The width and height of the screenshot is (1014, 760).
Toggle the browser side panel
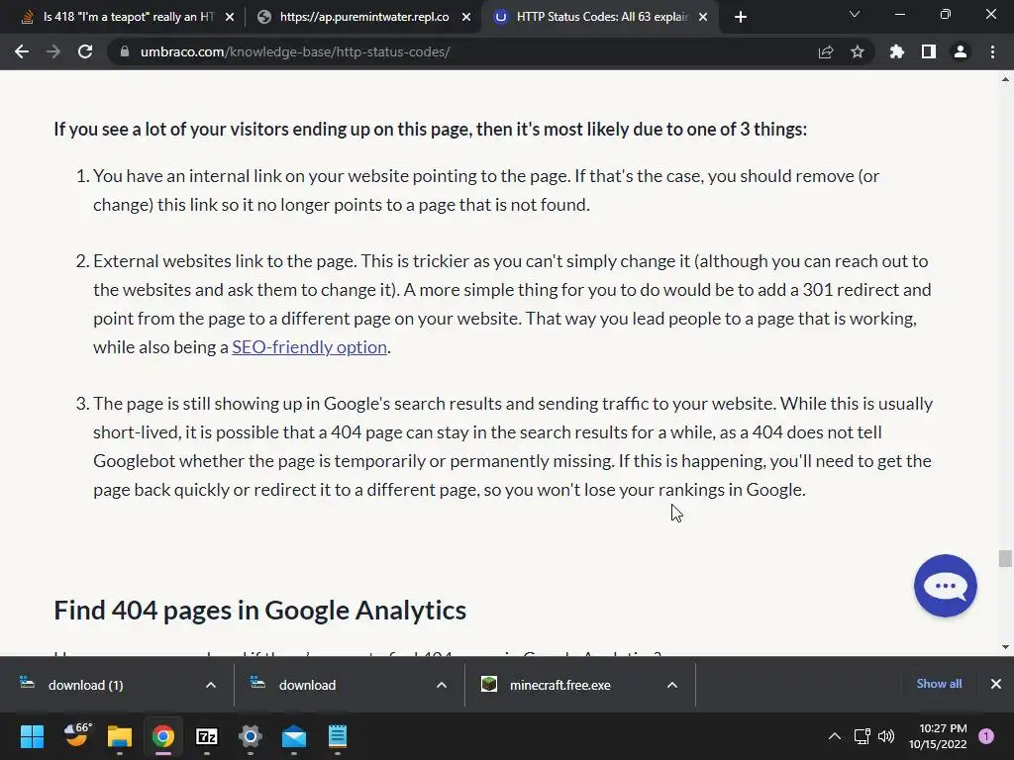click(929, 51)
